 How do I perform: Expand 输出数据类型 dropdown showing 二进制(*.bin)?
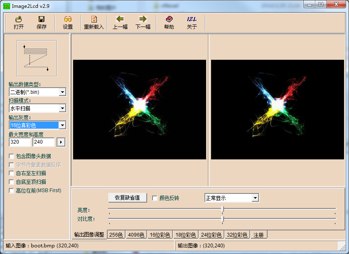click(63, 92)
